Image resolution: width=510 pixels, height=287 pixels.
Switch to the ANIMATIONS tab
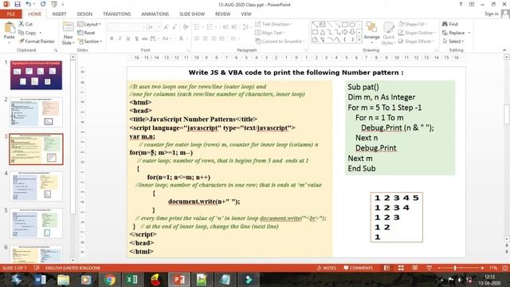pyautogui.click(x=155, y=14)
